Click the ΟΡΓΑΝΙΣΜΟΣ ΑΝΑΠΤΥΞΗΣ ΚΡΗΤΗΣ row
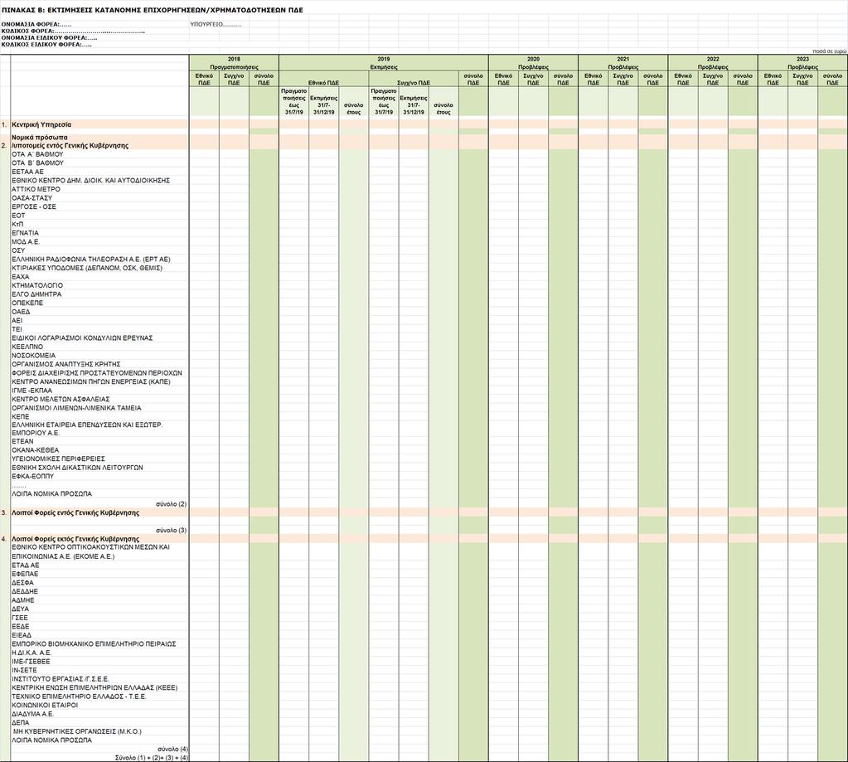 (x=66, y=364)
